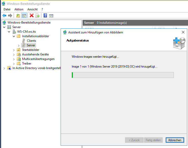Screen dimensions: 188x148
Task: Click the Up one level folder icon
Action: (x=18, y=15)
